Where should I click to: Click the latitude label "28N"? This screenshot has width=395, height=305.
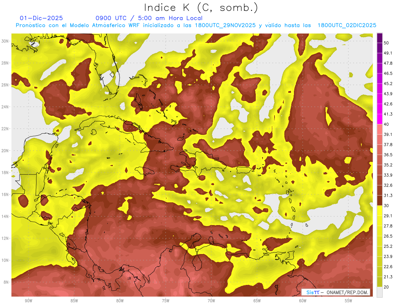[6, 63]
